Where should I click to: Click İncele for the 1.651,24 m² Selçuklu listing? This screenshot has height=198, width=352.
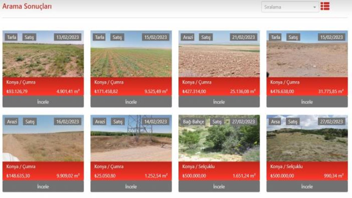pos(219,186)
